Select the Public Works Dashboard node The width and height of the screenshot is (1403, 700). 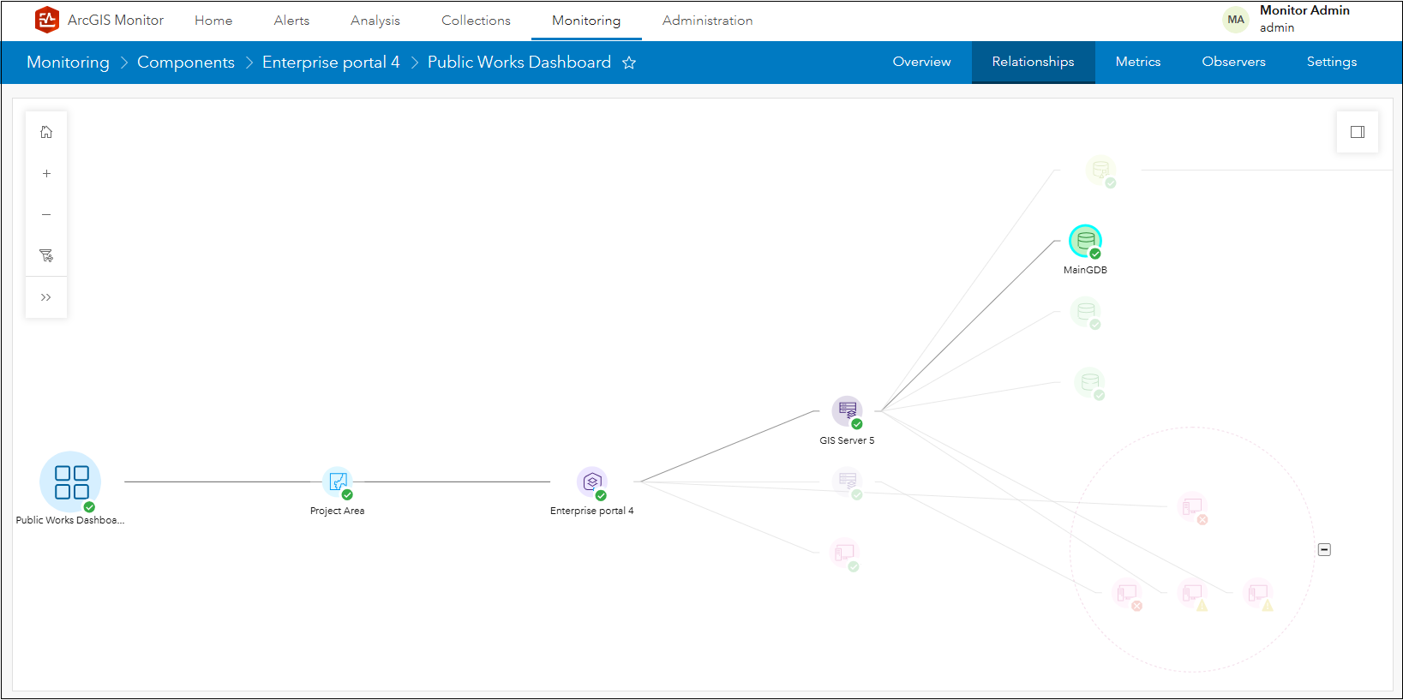[x=70, y=482]
